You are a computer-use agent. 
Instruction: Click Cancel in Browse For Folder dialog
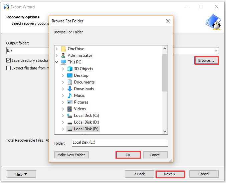(155, 155)
